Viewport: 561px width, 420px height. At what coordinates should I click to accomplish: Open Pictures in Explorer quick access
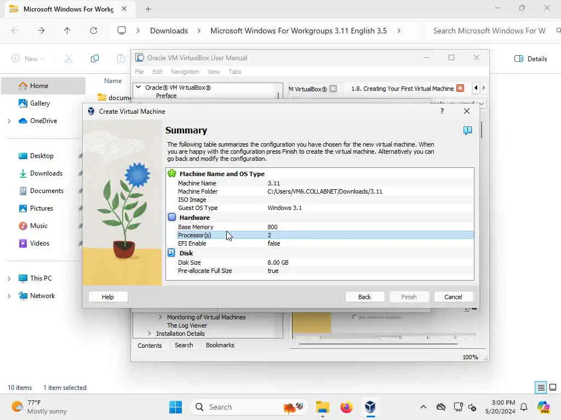tap(42, 208)
